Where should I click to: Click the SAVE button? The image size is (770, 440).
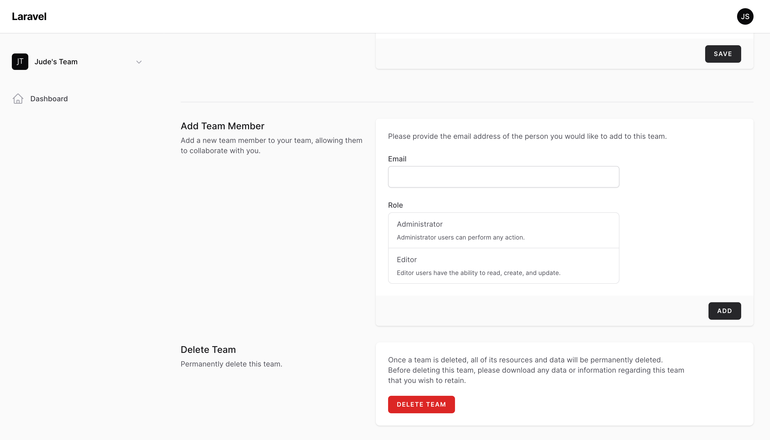[x=723, y=54]
